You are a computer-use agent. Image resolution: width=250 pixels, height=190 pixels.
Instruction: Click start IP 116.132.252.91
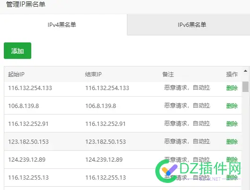coord(28,124)
